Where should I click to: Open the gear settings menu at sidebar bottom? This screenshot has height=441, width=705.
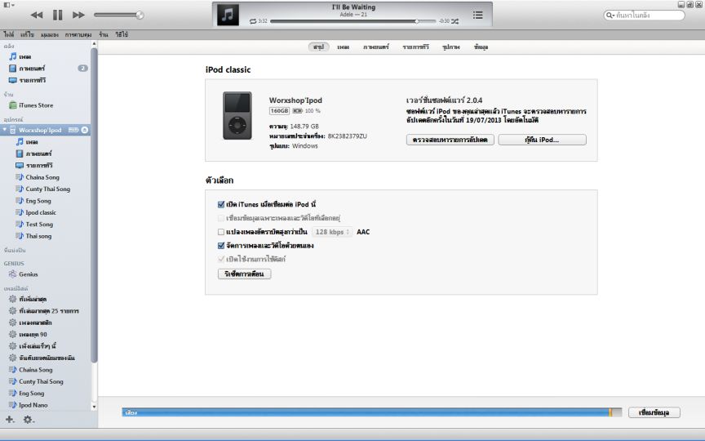pos(29,419)
